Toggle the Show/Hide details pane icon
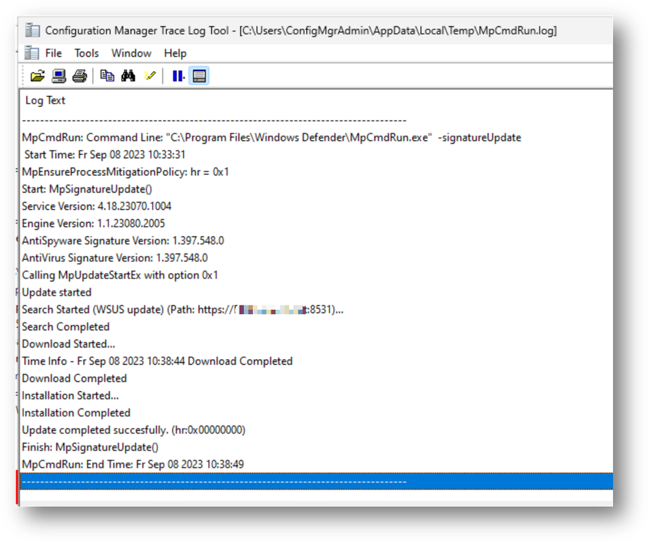This screenshot has height=542, width=648. coord(199,76)
